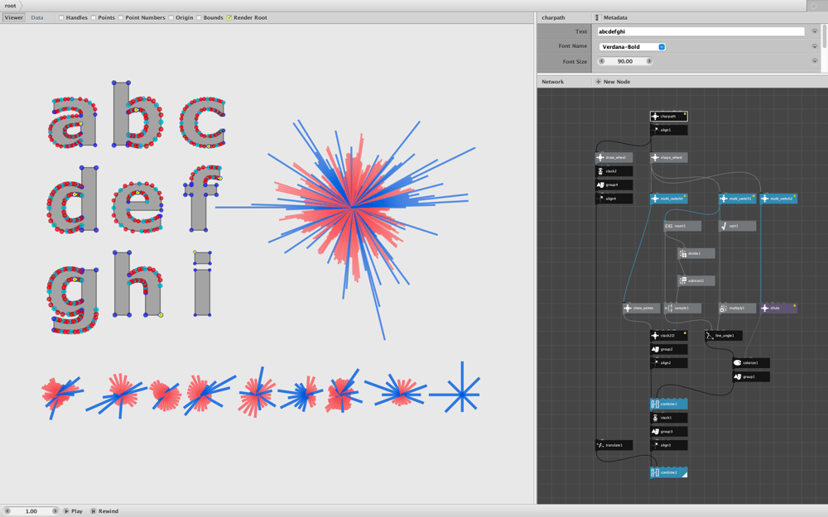Increase Font Size with right arrow
Viewport: 828px width, 517px height.
[649, 61]
